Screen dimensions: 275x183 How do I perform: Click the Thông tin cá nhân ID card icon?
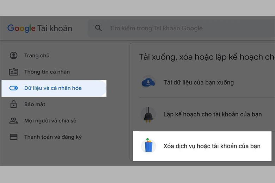click(x=13, y=72)
